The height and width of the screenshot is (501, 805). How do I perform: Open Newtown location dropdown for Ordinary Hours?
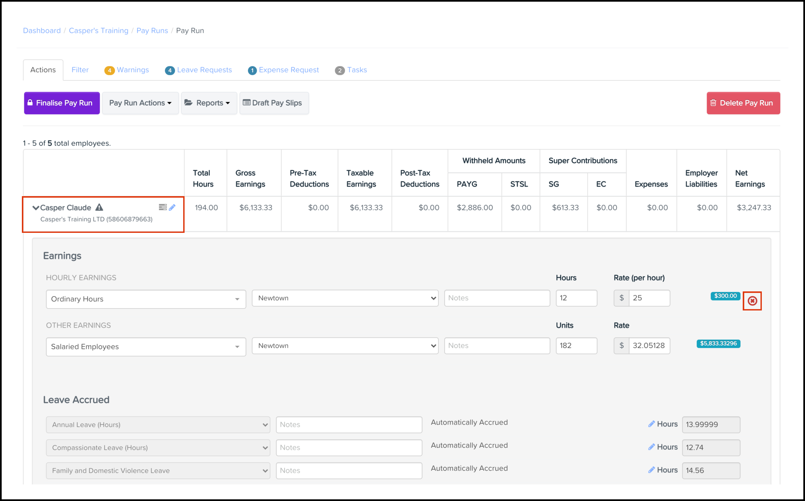(345, 298)
